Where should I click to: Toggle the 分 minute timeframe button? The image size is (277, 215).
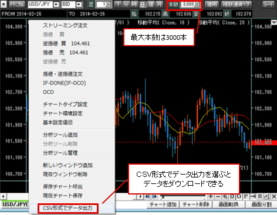(x=126, y=4)
